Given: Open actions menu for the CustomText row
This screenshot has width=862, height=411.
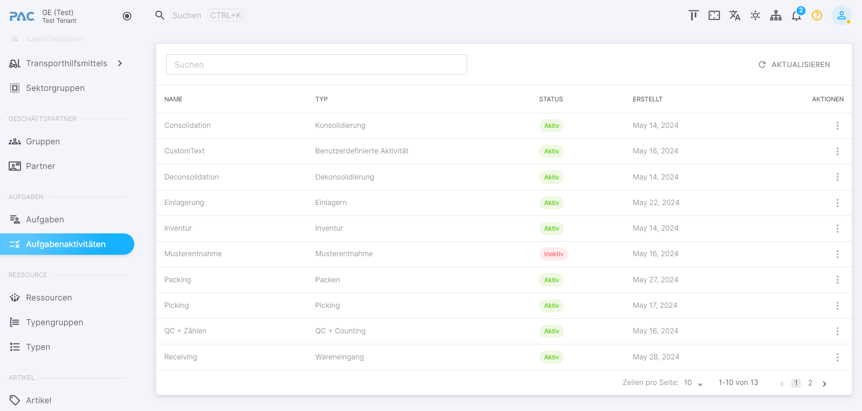Looking at the screenshot, I should [837, 151].
